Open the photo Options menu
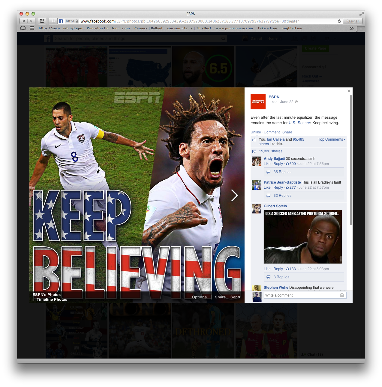 pyautogui.click(x=199, y=297)
